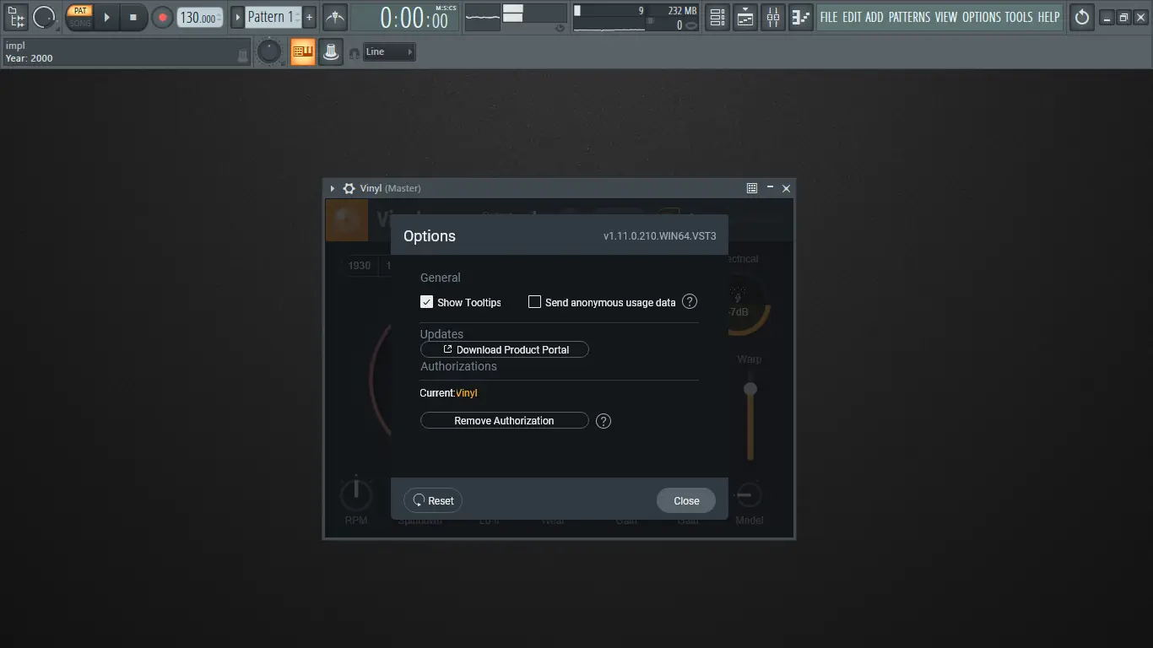The width and height of the screenshot is (1153, 648).
Task: Click the RPM knob in Vinyl
Action: 356,494
